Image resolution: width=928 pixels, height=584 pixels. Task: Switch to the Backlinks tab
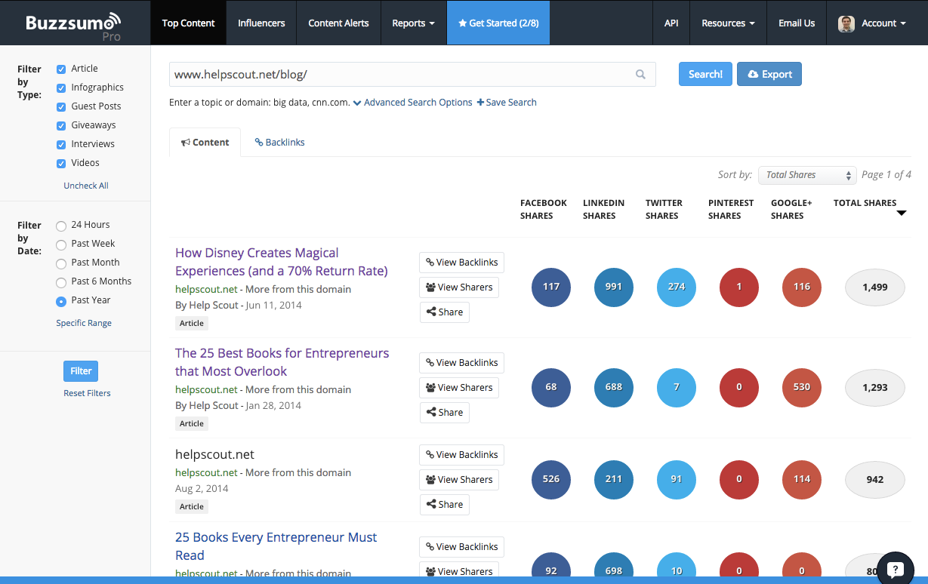[x=280, y=142]
